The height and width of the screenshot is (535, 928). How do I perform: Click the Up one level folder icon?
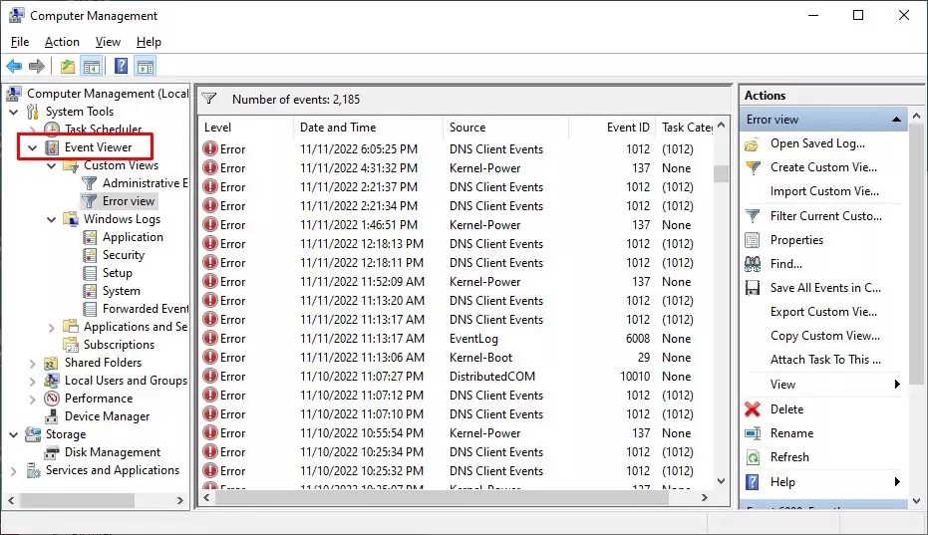68,67
